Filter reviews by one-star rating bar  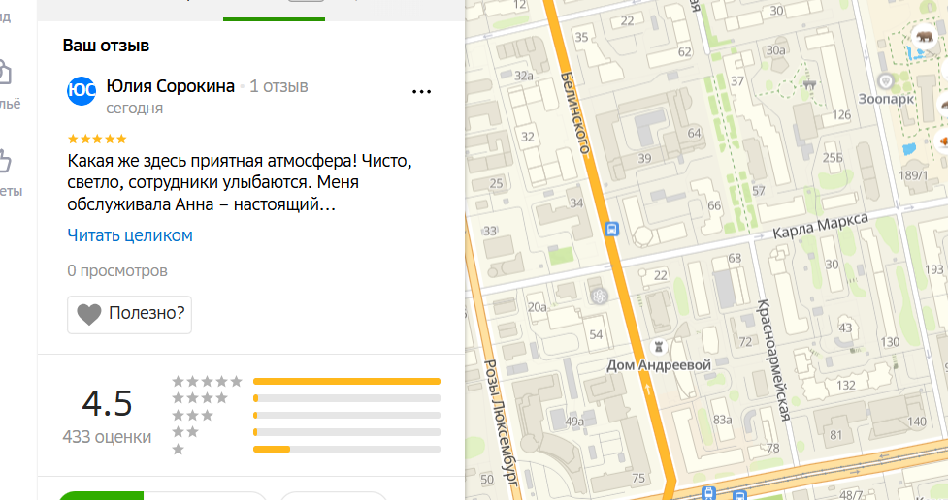[346, 449]
